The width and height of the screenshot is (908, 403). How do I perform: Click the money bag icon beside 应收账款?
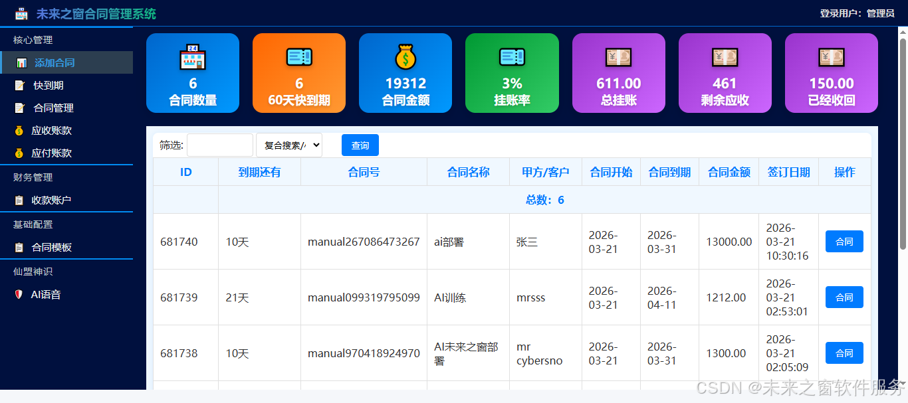(x=19, y=131)
